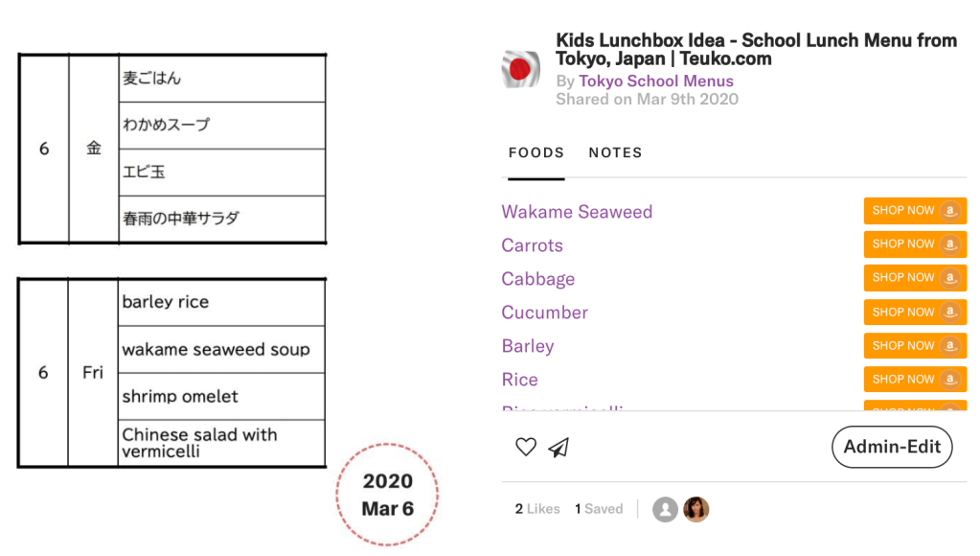Click the English menu table image
The height and width of the screenshot is (556, 980).
[x=172, y=373]
